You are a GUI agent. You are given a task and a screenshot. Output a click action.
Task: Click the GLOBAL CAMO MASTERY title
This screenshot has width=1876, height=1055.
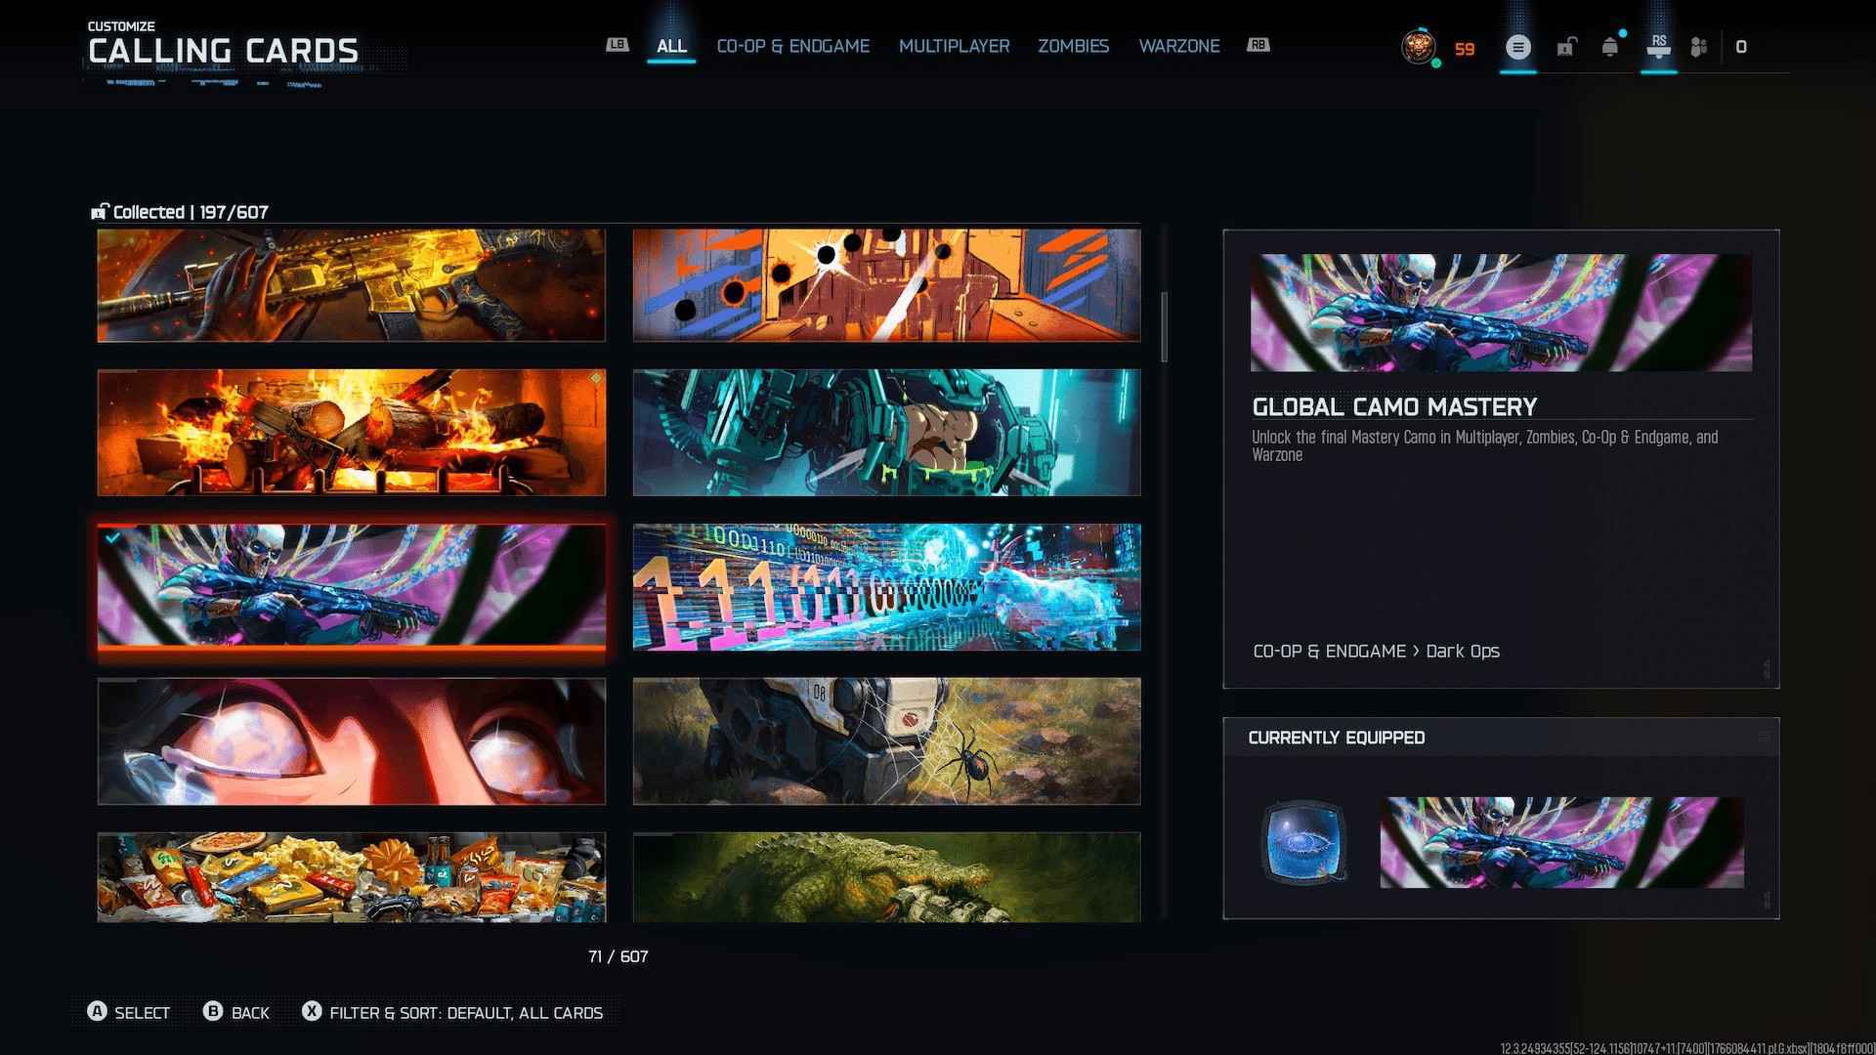click(1394, 406)
